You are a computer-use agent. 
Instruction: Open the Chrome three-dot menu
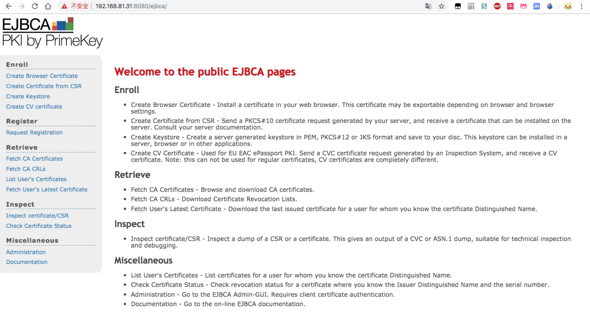[x=582, y=6]
